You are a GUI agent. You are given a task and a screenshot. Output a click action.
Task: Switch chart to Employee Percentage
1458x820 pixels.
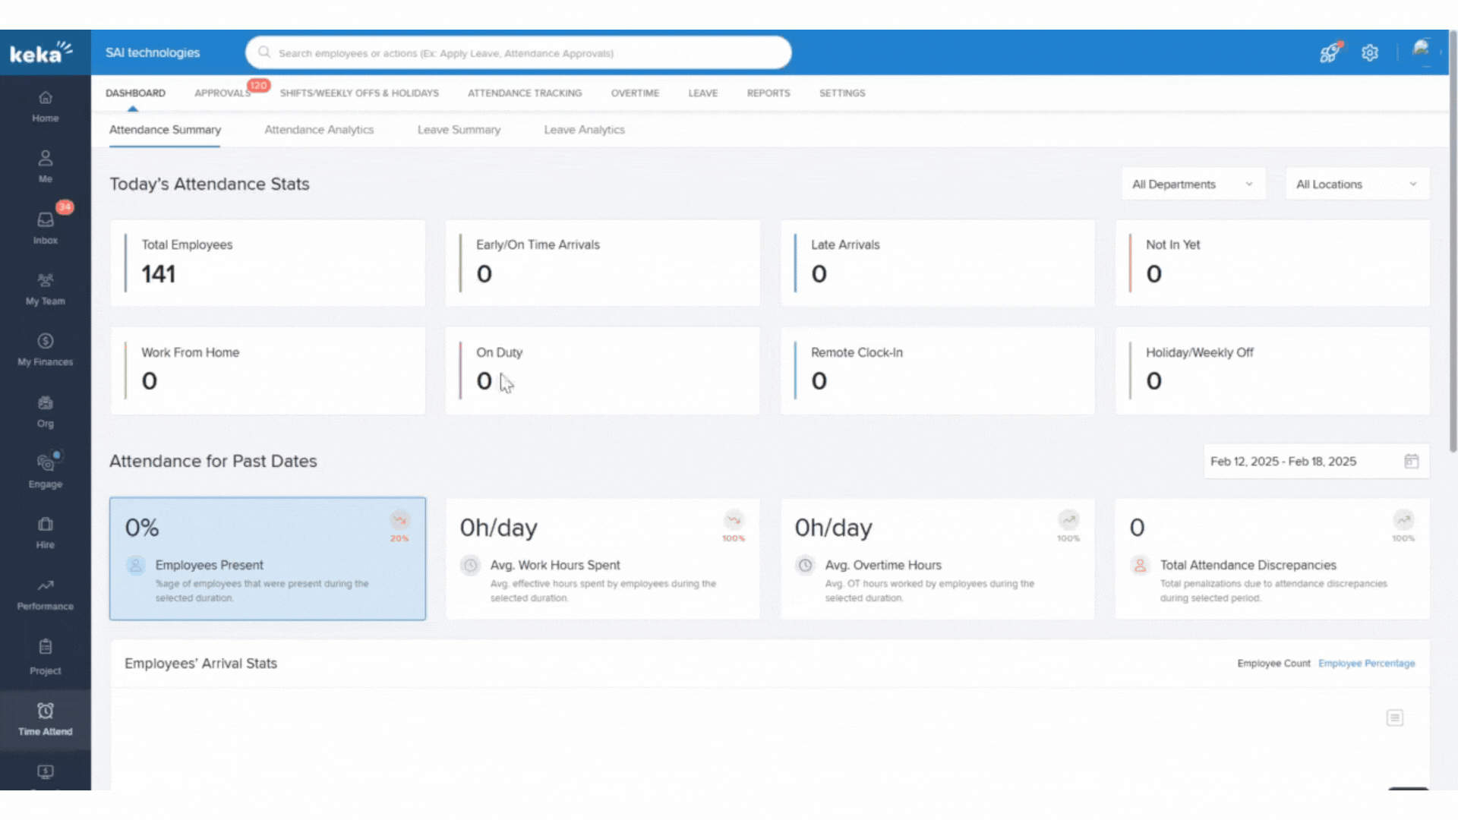click(x=1366, y=664)
